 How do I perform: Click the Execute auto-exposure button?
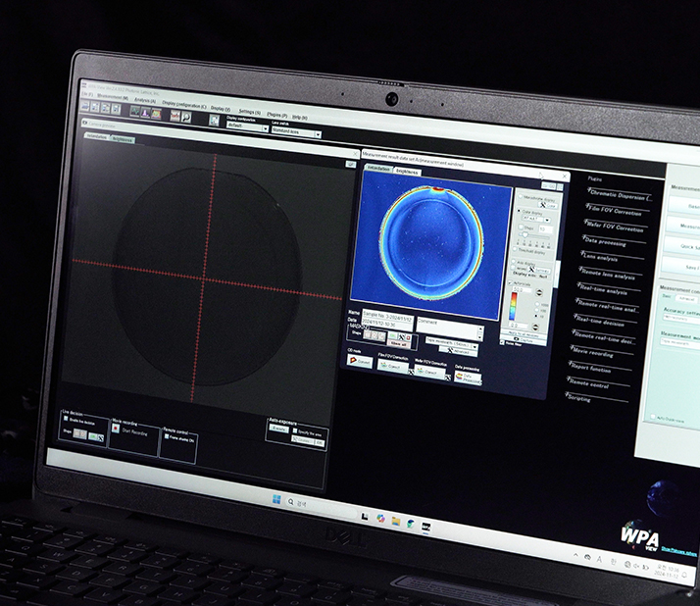278,429
